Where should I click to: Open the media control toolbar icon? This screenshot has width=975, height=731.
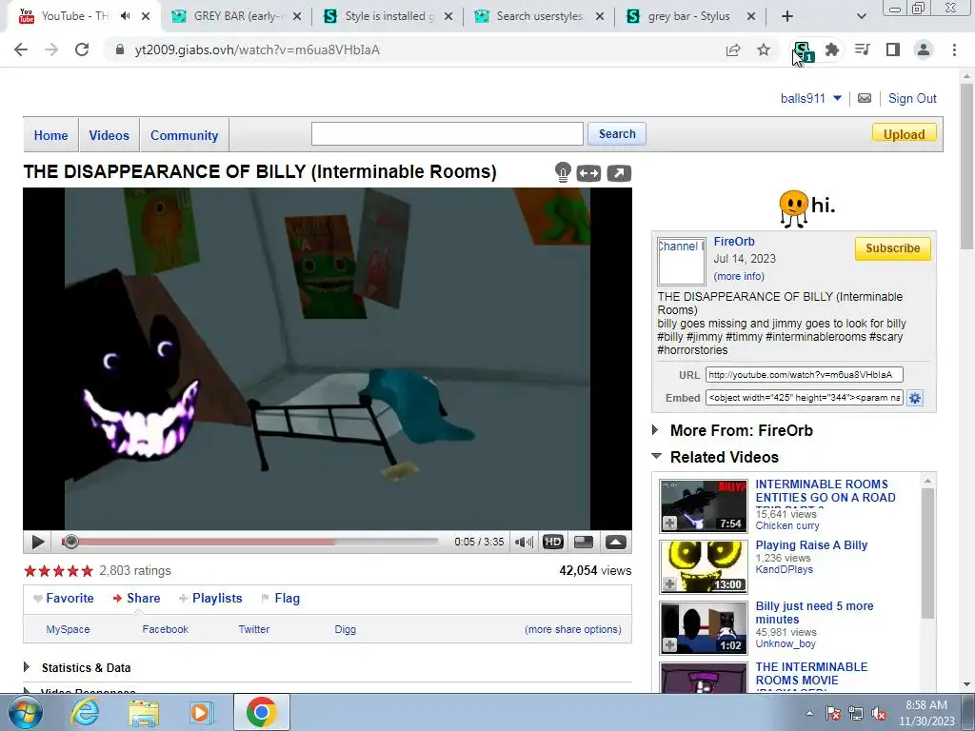[863, 49]
